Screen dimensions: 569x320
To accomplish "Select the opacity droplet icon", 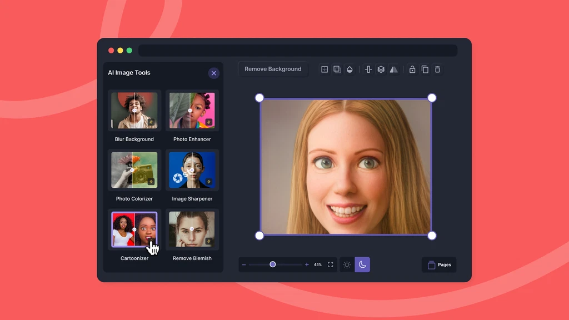I will [x=350, y=69].
